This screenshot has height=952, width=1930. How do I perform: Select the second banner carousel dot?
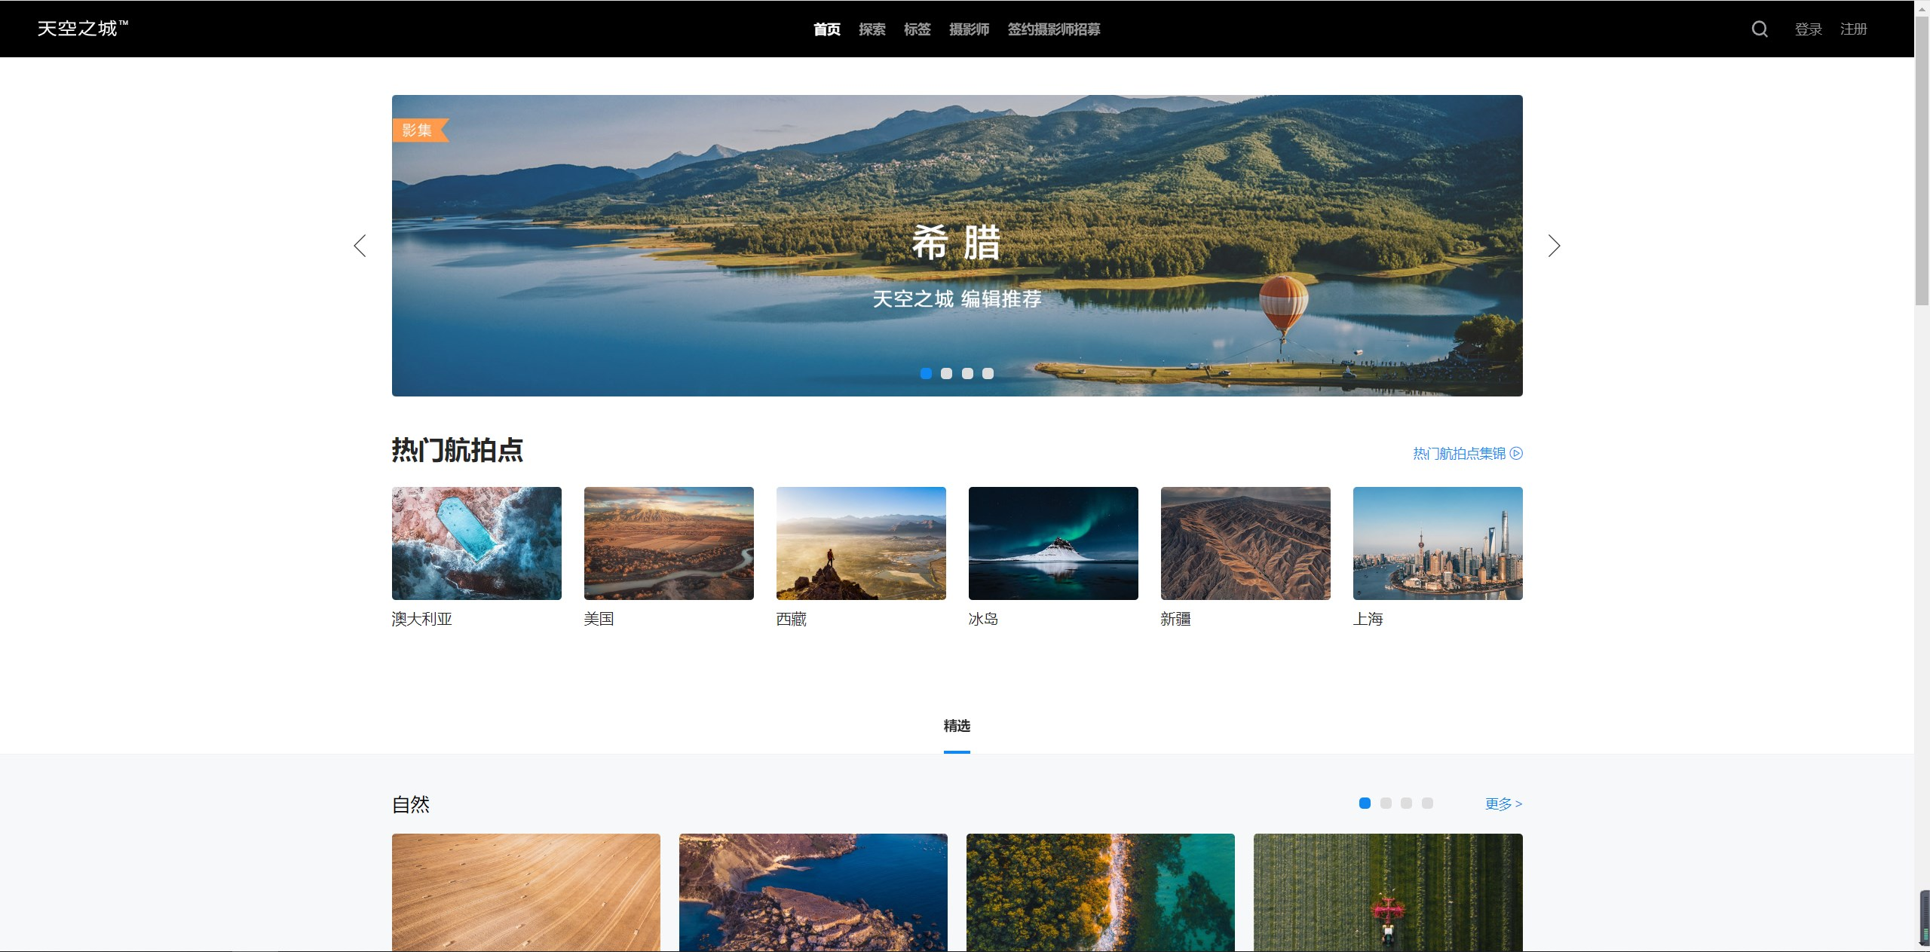tap(946, 373)
